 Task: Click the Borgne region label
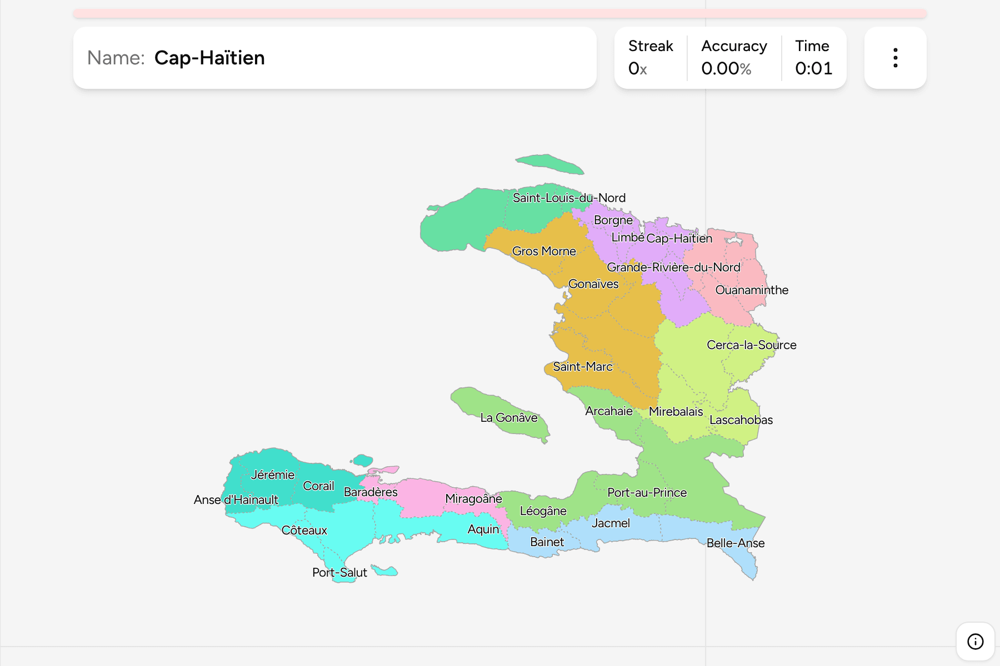click(613, 220)
